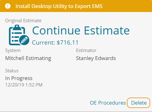This screenshot has height=112, width=152.
Task: Click the word Estimate in Continue Estimate
Action: [107, 30]
